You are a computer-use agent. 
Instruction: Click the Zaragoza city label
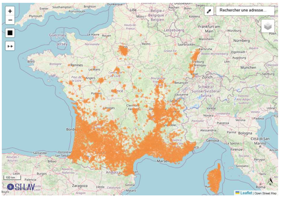click(80, 186)
